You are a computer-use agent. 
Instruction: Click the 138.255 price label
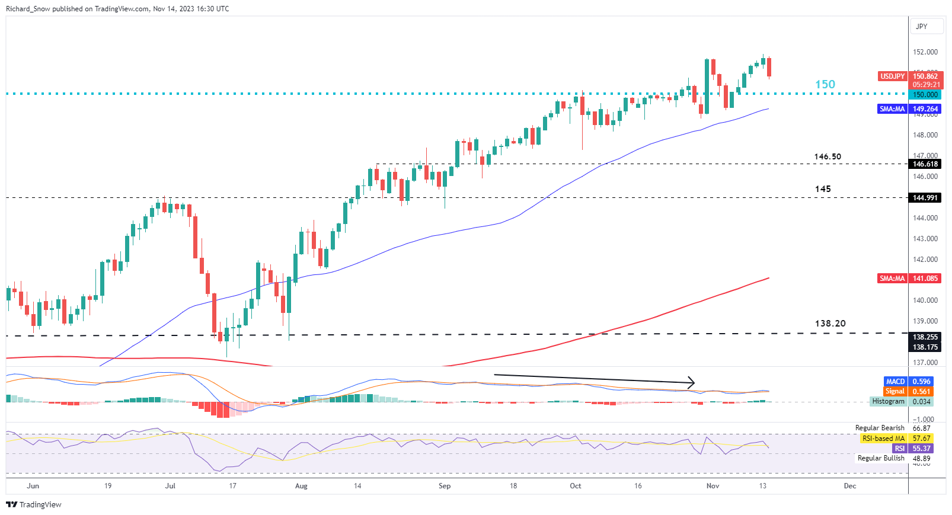925,337
